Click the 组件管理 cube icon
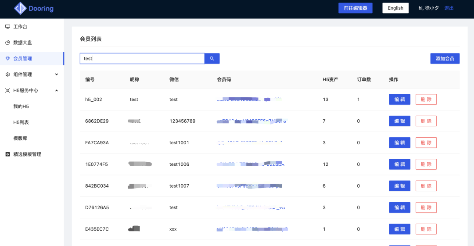 [x=7, y=75]
